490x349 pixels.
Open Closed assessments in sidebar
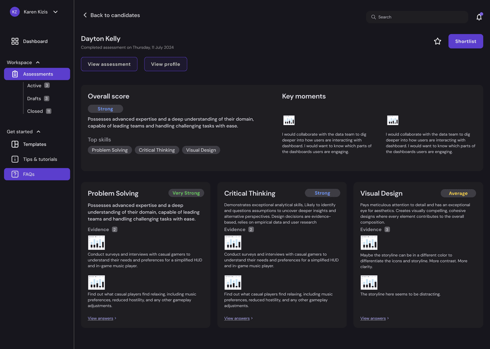39,111
